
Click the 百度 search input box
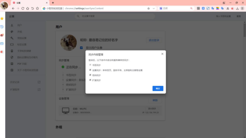tap(176, 9)
